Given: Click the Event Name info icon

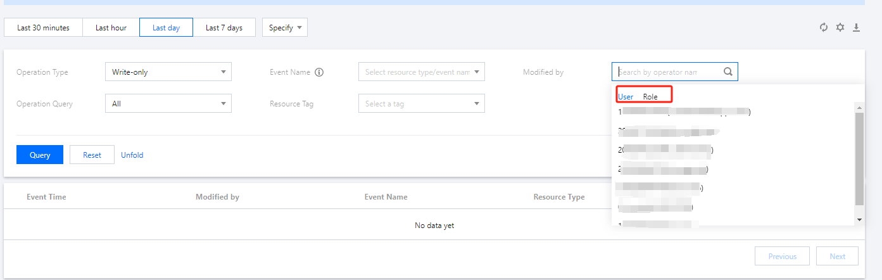Looking at the screenshot, I should click(319, 72).
